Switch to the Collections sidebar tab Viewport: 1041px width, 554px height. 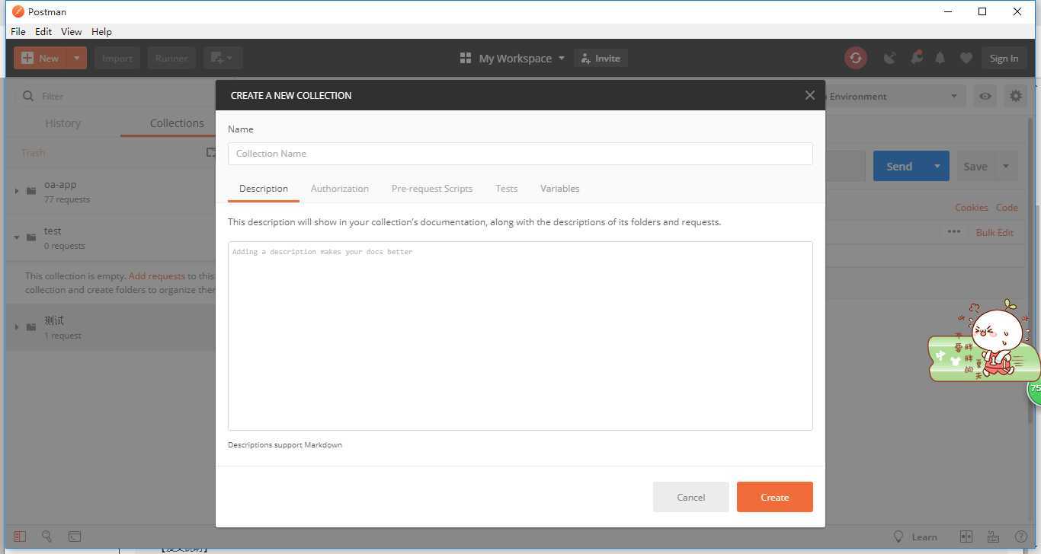pyautogui.click(x=177, y=123)
